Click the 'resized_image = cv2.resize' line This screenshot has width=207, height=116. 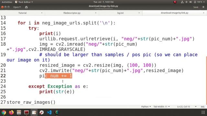98,65
